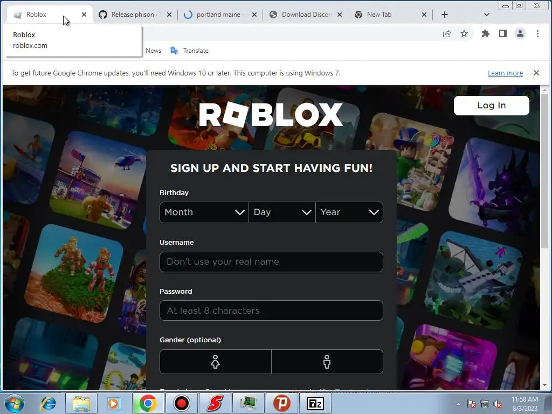This screenshot has width=552, height=414.
Task: Open the Windows Start menu
Action: point(14,403)
